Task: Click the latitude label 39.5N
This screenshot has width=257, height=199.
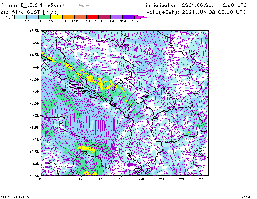Action: pyautogui.click(x=34, y=176)
